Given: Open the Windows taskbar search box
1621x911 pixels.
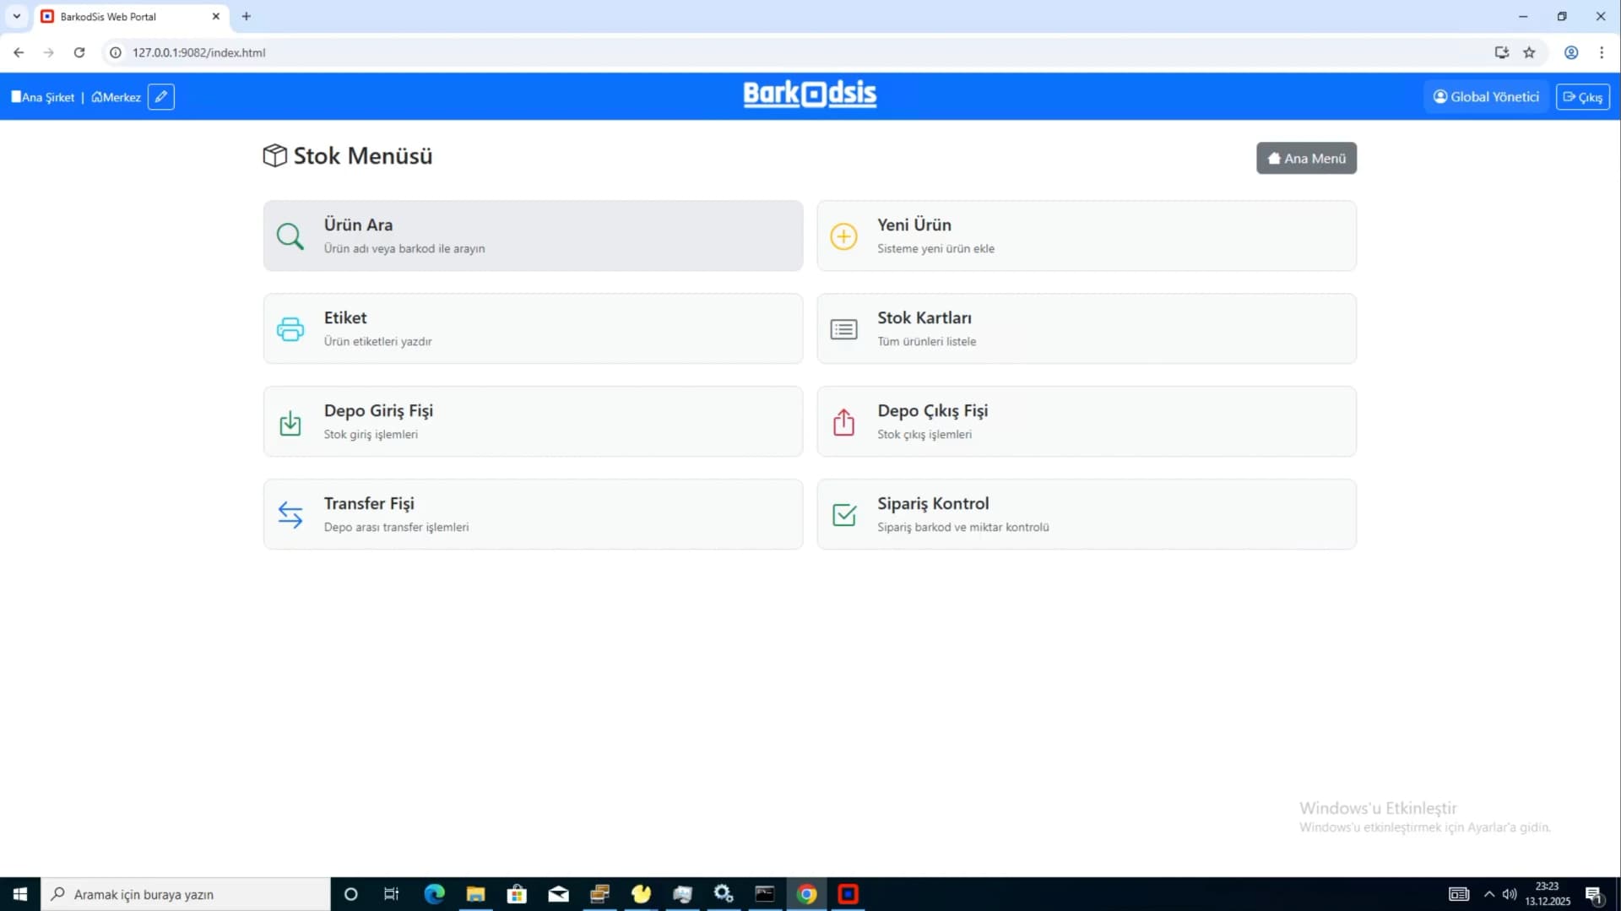Looking at the screenshot, I should point(186,894).
